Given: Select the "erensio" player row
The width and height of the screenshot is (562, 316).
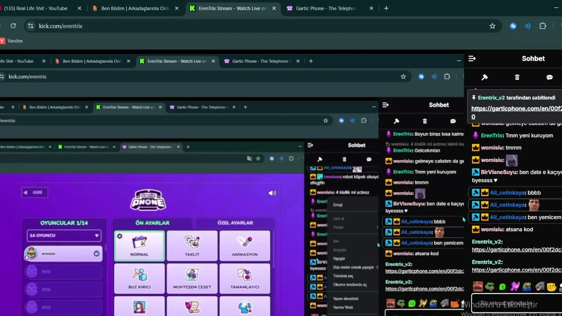Looking at the screenshot, I should (x=64, y=253).
